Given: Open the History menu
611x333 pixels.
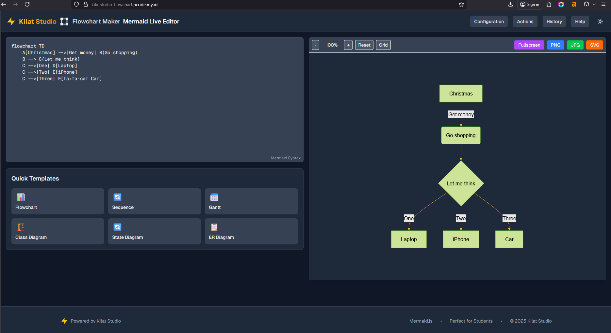Looking at the screenshot, I should tap(554, 22).
